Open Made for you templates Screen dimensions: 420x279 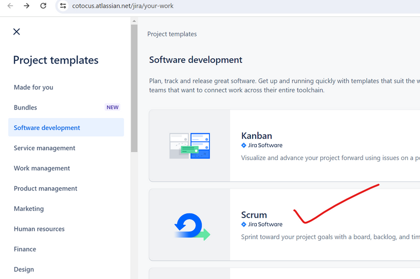point(34,87)
